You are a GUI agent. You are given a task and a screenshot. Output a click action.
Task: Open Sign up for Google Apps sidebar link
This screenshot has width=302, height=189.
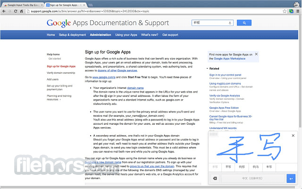[61, 66]
